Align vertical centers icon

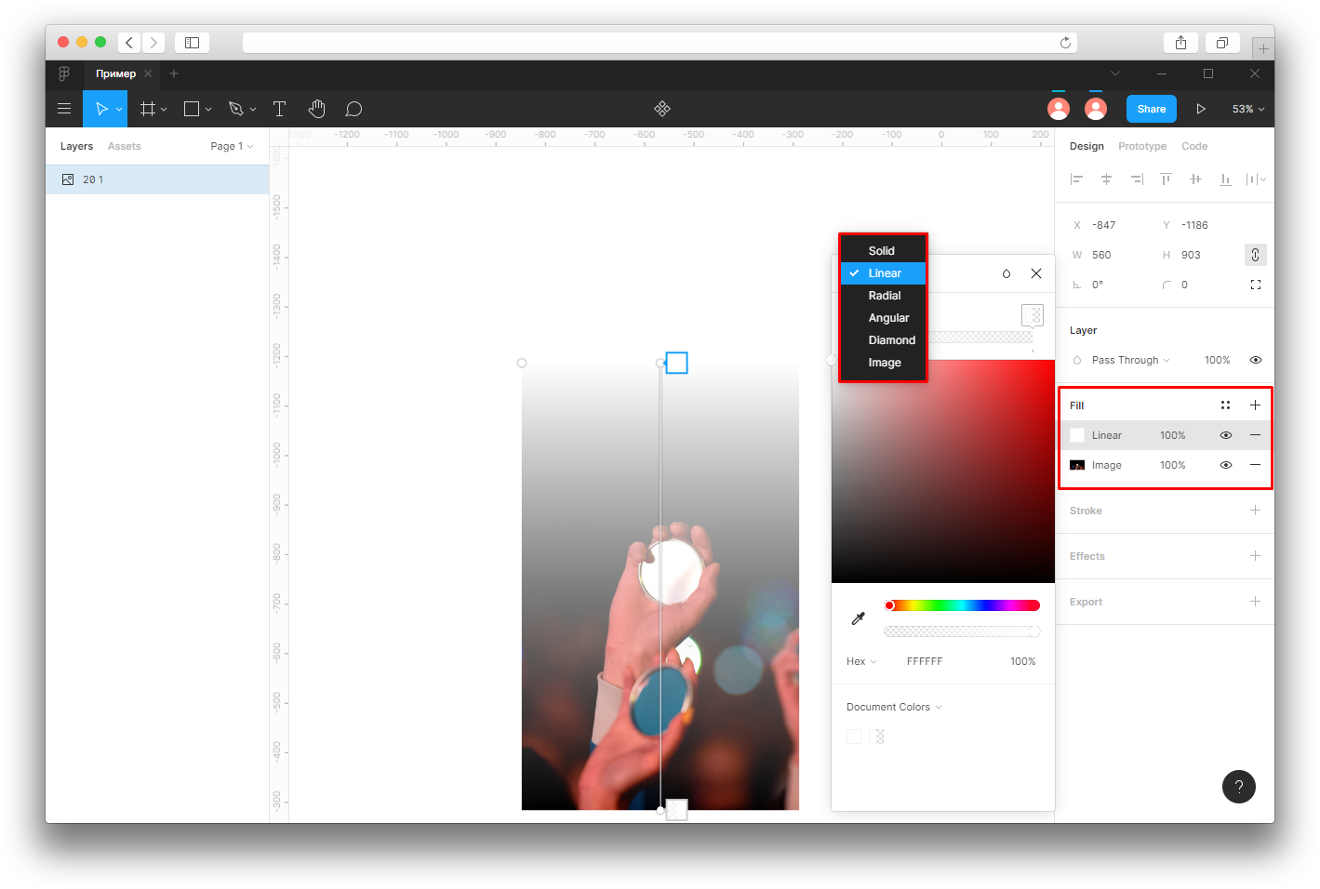[x=1195, y=179]
